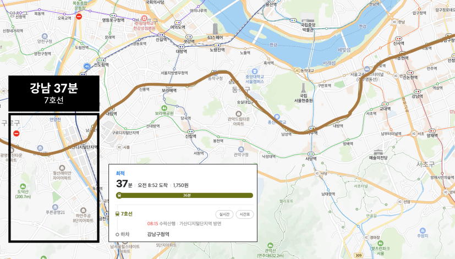
Task: Click the 서울고속버스터미널 bus icon
Action: pyautogui.click(x=367, y=69)
